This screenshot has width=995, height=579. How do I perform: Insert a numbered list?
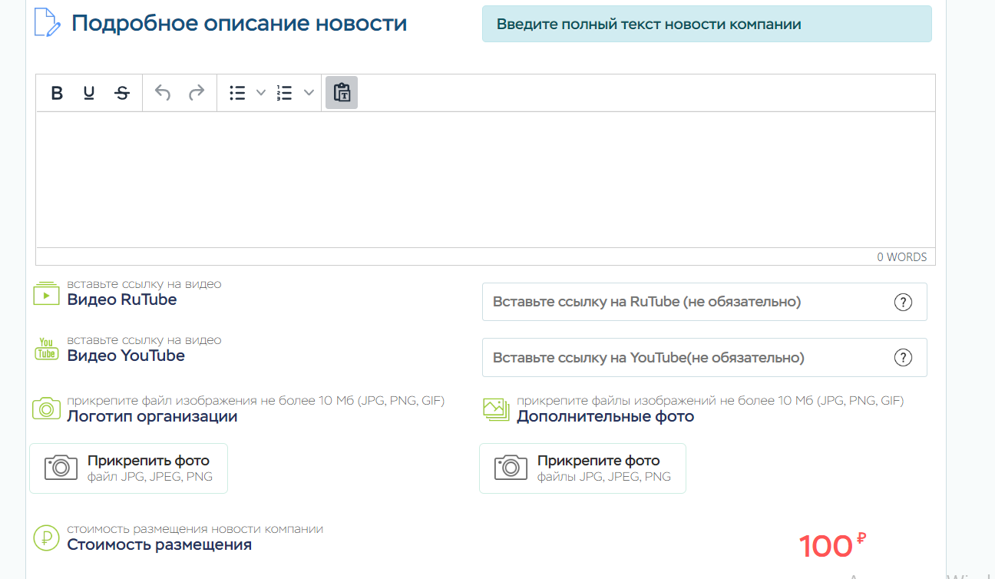[x=285, y=93]
